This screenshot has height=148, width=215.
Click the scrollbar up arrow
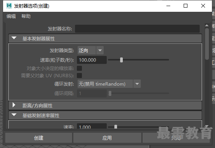pos(207,25)
